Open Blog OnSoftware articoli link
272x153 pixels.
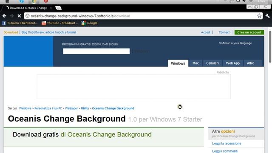[x=49, y=32]
